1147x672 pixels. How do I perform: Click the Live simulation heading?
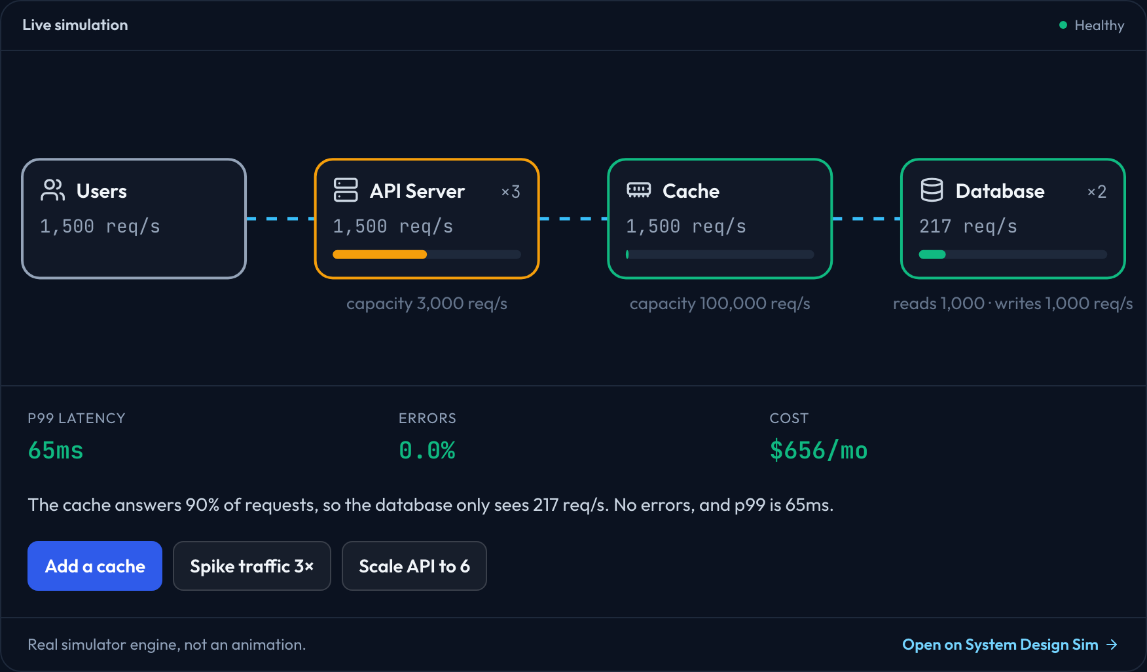click(x=75, y=25)
